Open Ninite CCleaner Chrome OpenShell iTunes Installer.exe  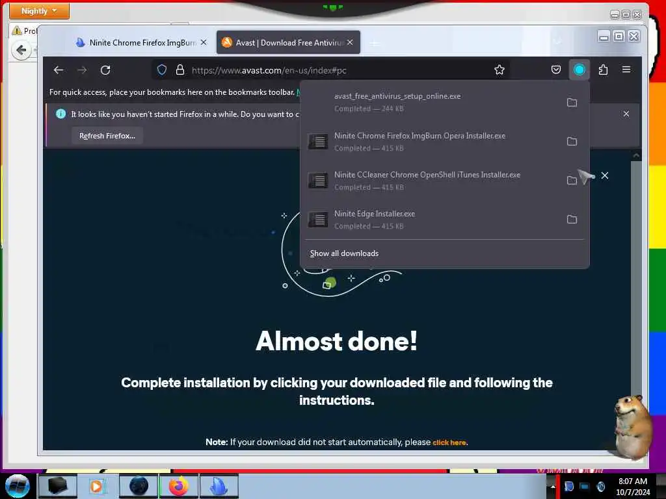433,181
